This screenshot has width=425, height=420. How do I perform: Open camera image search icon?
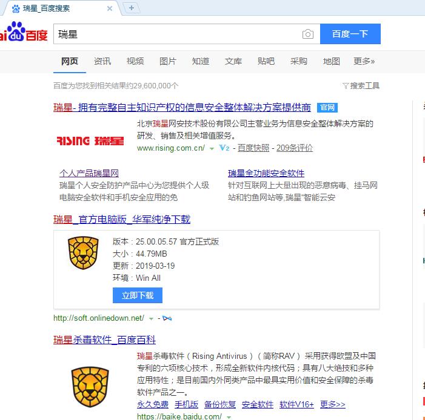307,34
